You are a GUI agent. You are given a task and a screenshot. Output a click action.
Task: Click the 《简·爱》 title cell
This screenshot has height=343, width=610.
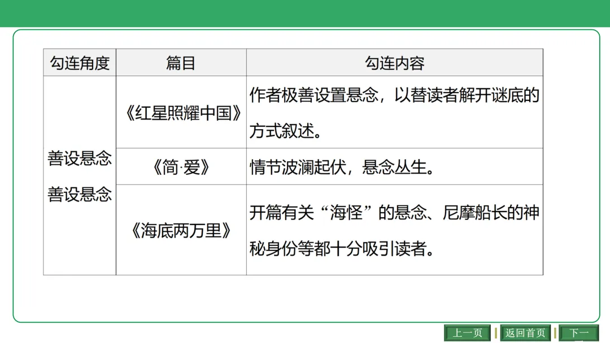(181, 166)
